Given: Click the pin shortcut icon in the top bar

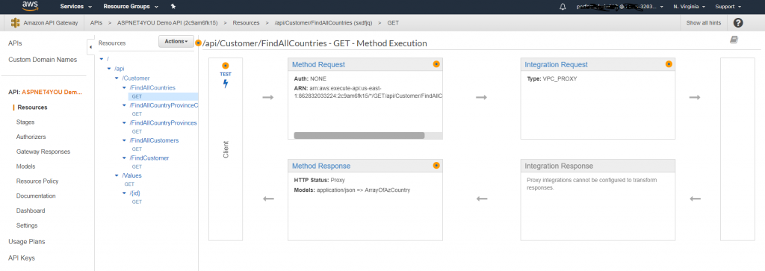Looking at the screenshot, I should [x=173, y=7].
